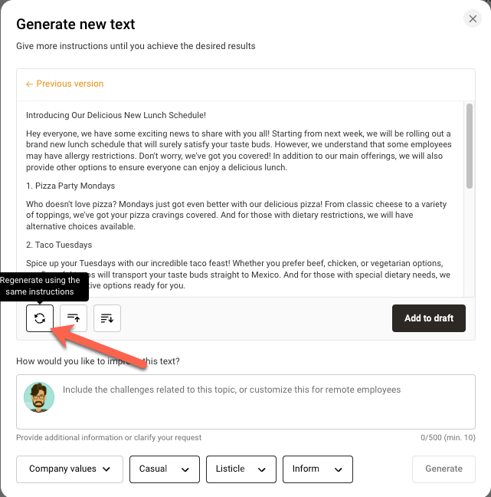Click the Pizza Party Mondays heading
This screenshot has width=491, height=497.
(70, 186)
